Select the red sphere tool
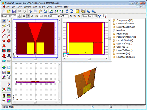This screenshot has width=147, height=110. point(9,41)
